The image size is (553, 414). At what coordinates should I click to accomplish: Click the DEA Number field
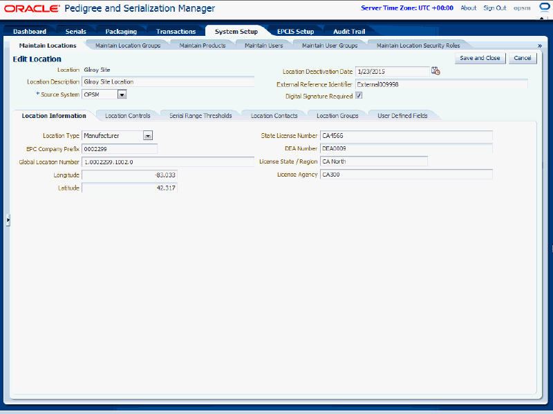[406, 148]
